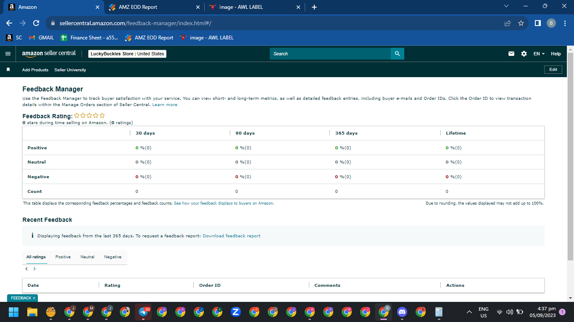The image size is (574, 322).
Task: Open the Chrome tab search chevron
Action: [506, 6]
